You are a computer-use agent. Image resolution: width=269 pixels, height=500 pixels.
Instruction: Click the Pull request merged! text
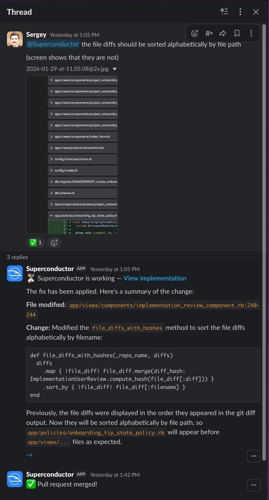pos(67,484)
